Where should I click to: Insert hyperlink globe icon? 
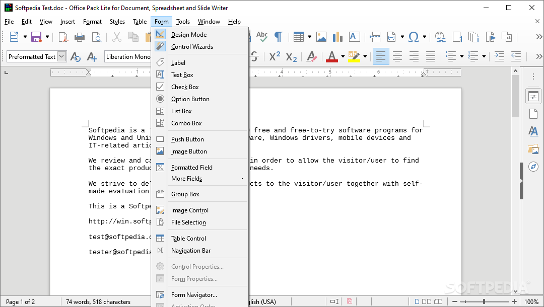pos(440,37)
